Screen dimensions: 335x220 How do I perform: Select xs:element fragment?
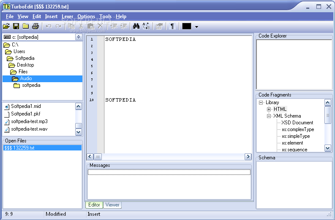click(x=292, y=143)
